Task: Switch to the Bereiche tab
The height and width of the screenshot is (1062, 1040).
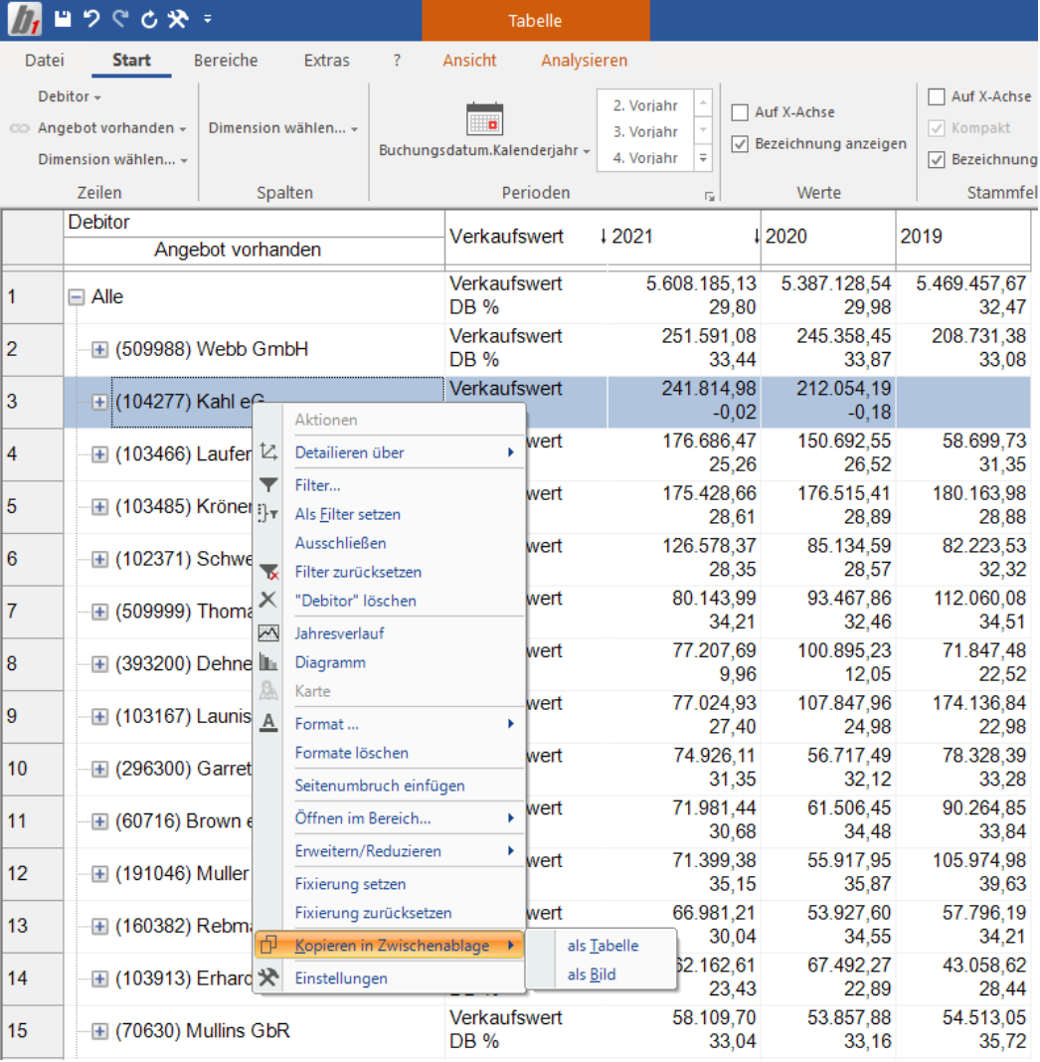Action: [x=226, y=61]
